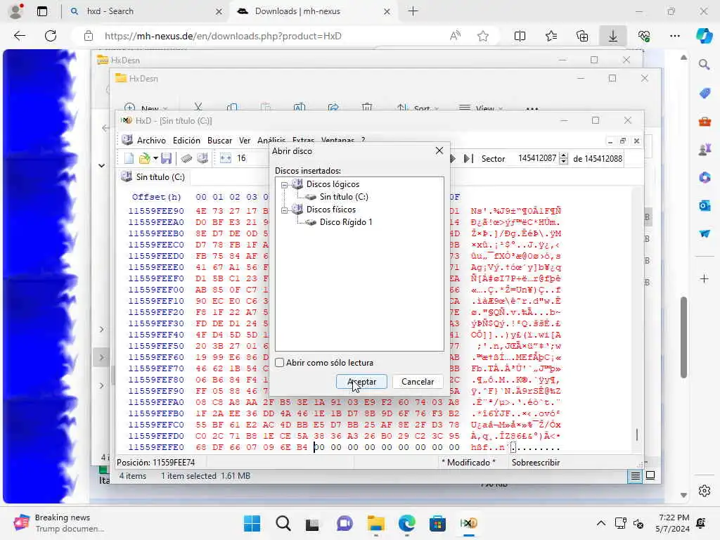The width and height of the screenshot is (720, 540).
Task: Open the Collections icon in Edge
Action: click(x=582, y=36)
